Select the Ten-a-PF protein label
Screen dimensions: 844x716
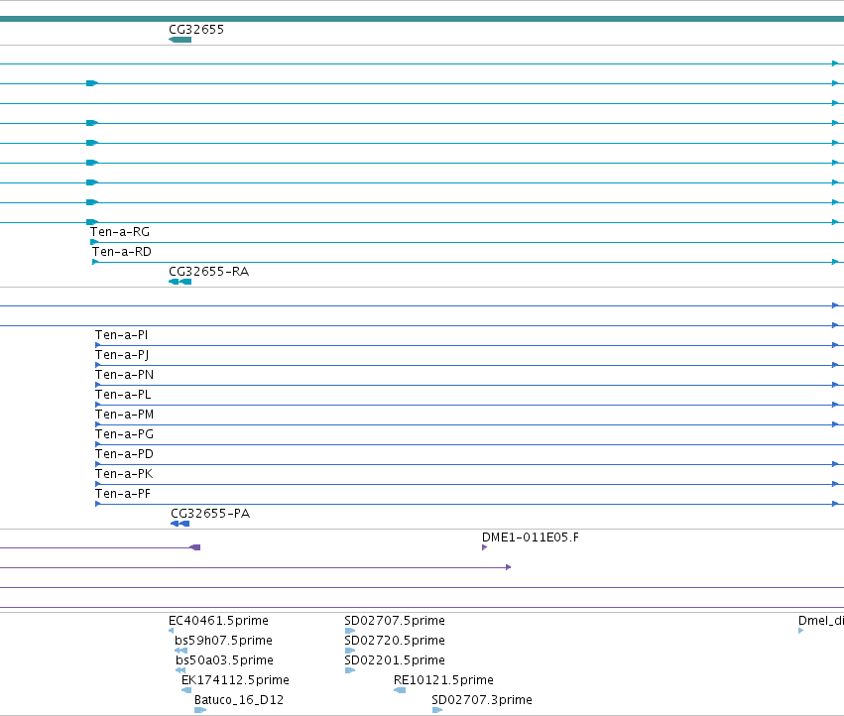[123, 494]
